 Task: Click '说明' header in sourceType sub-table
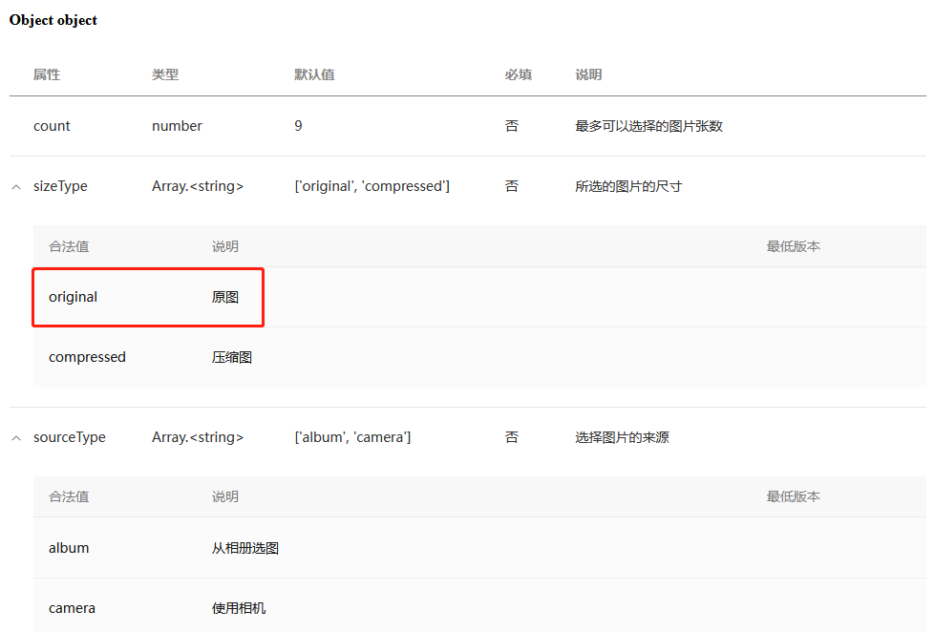225,496
